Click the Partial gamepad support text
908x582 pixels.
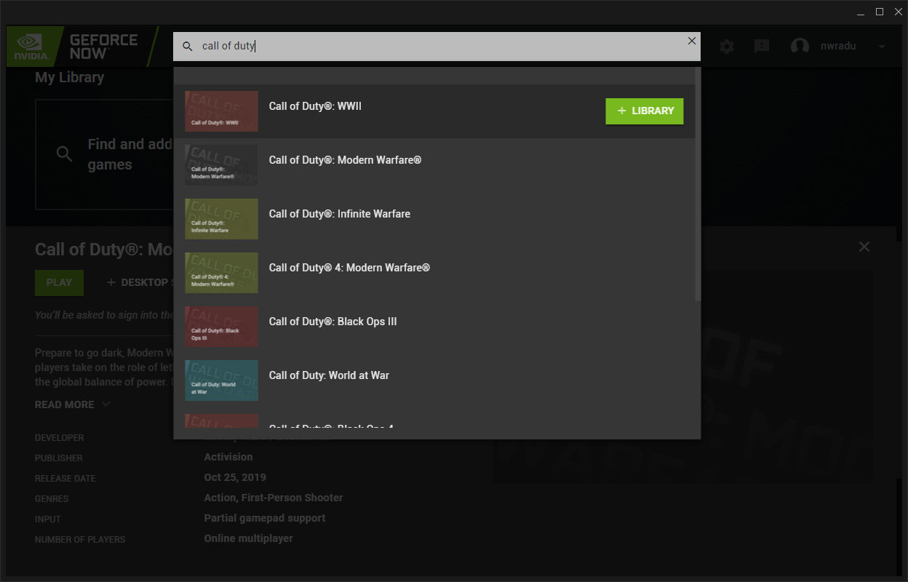[x=265, y=518]
